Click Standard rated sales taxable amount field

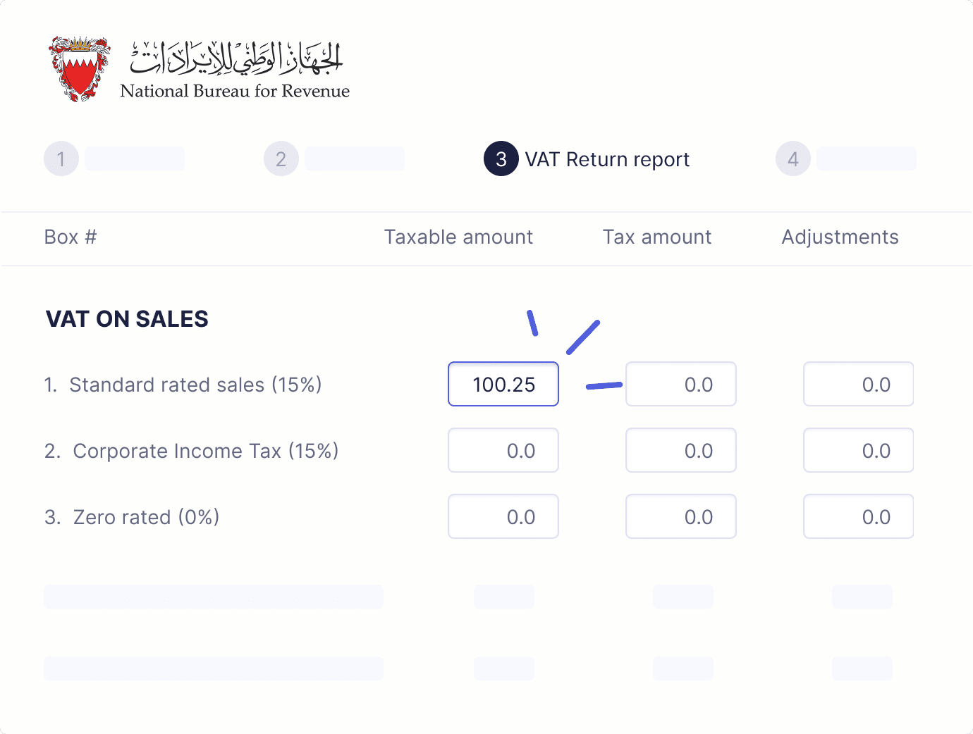pos(503,384)
